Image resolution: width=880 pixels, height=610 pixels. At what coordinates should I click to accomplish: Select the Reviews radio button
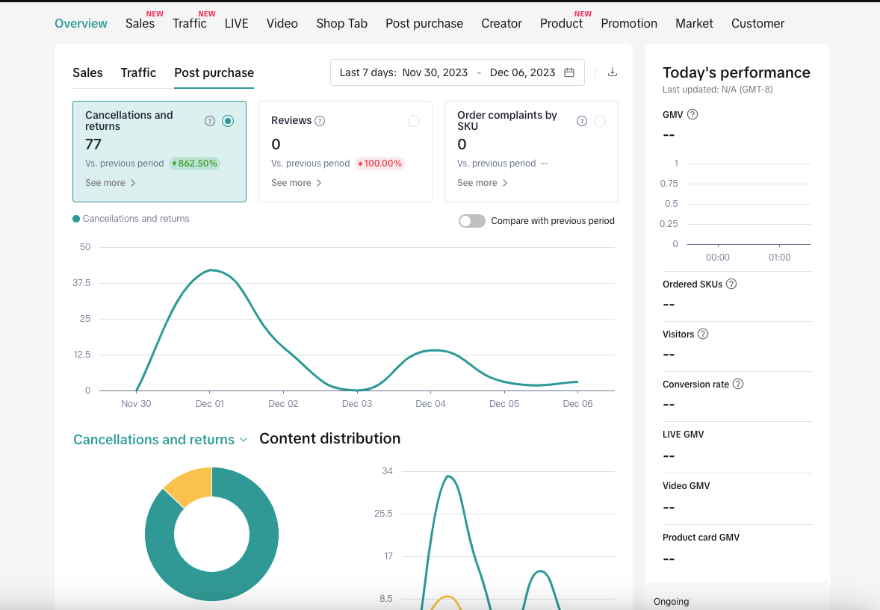pyautogui.click(x=414, y=121)
